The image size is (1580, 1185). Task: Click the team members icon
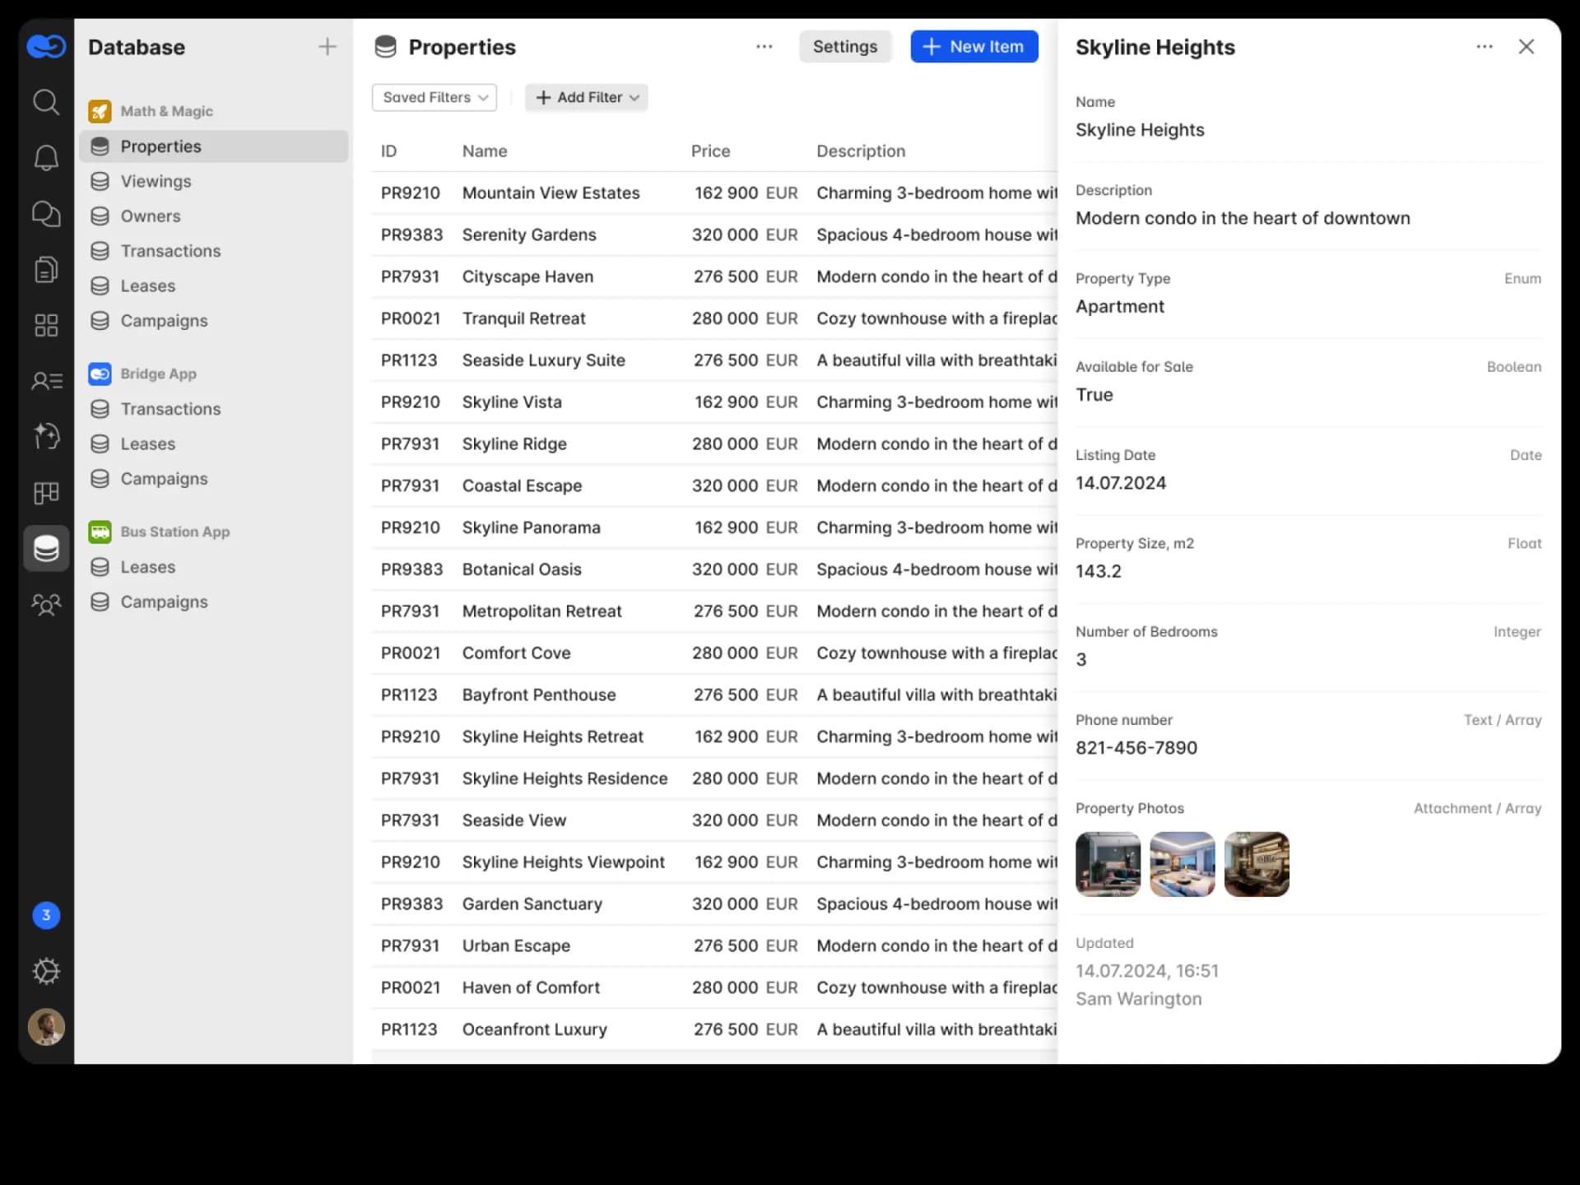46,605
